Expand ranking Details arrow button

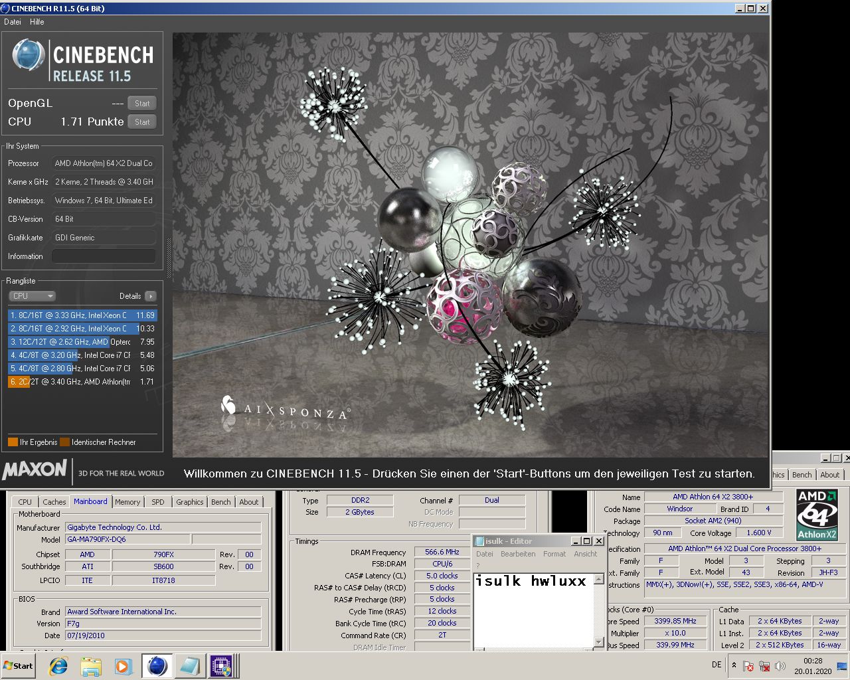151,296
